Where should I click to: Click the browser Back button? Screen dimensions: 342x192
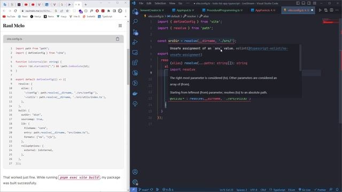click(x=4, y=11)
